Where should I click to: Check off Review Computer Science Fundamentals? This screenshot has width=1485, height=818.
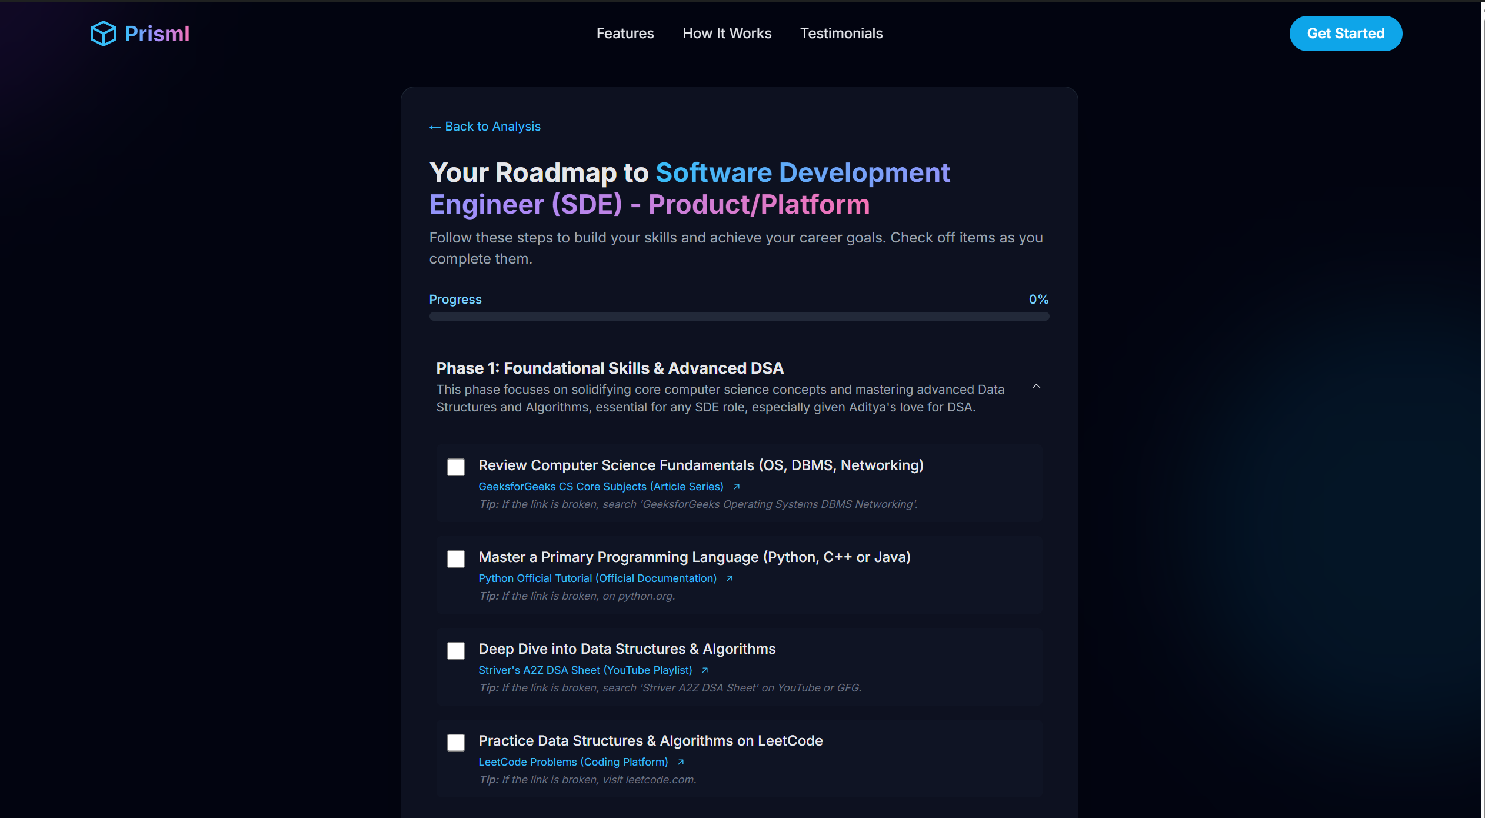(455, 467)
